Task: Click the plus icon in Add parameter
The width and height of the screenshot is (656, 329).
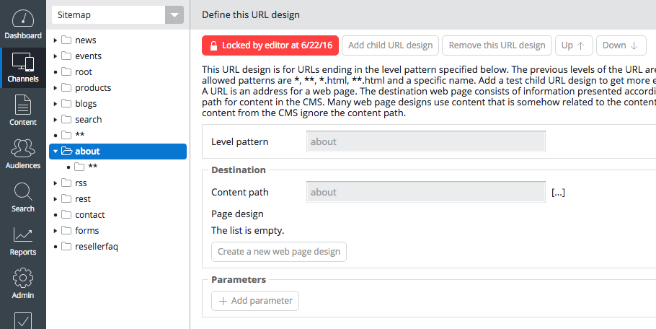Action: pyautogui.click(x=223, y=301)
